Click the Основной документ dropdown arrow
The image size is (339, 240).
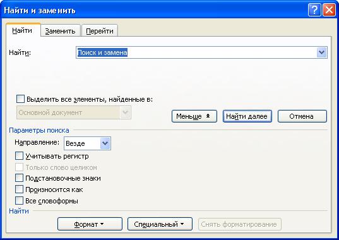click(126, 112)
